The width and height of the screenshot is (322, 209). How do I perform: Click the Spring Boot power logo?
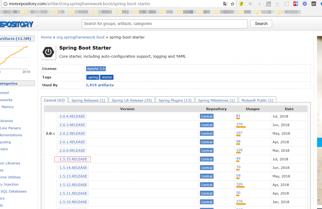coord(49,52)
